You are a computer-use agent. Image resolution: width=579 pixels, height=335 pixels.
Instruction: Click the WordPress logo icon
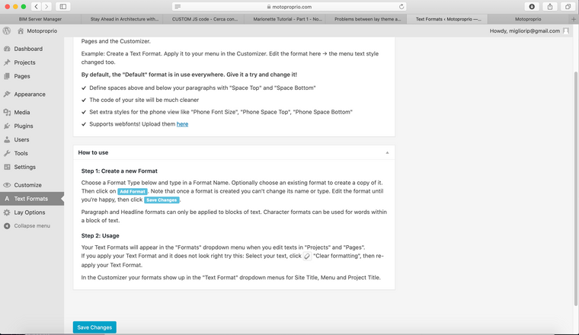click(7, 31)
